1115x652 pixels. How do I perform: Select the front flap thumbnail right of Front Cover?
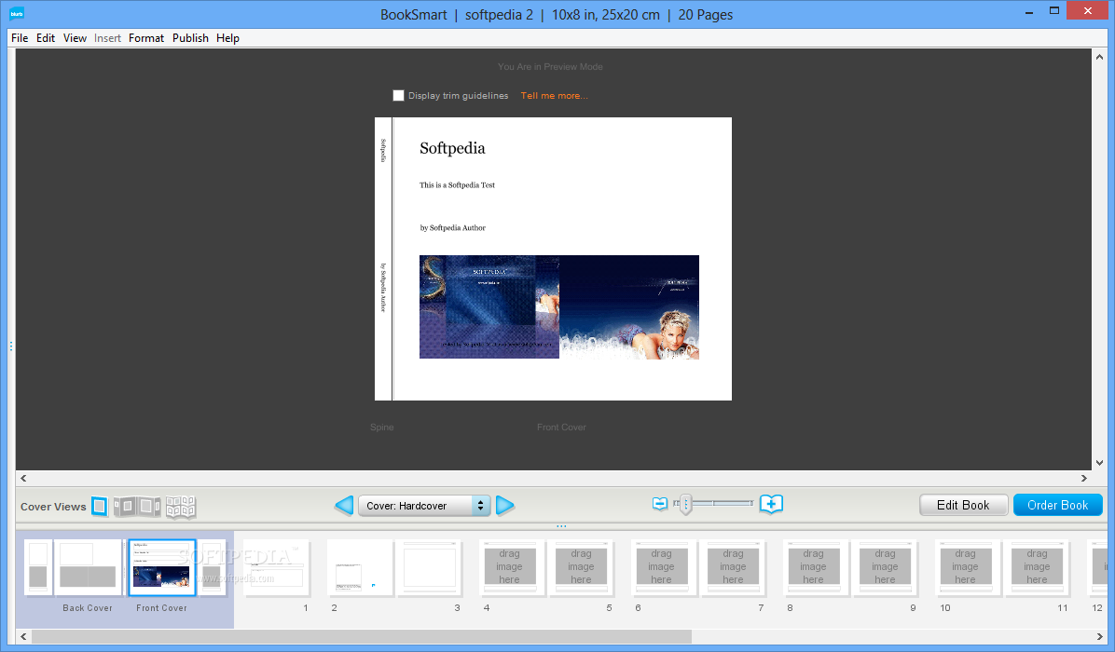(x=212, y=566)
